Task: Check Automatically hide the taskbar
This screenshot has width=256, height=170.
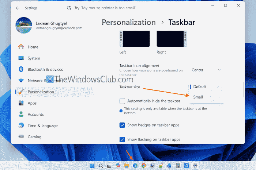Action: point(122,101)
